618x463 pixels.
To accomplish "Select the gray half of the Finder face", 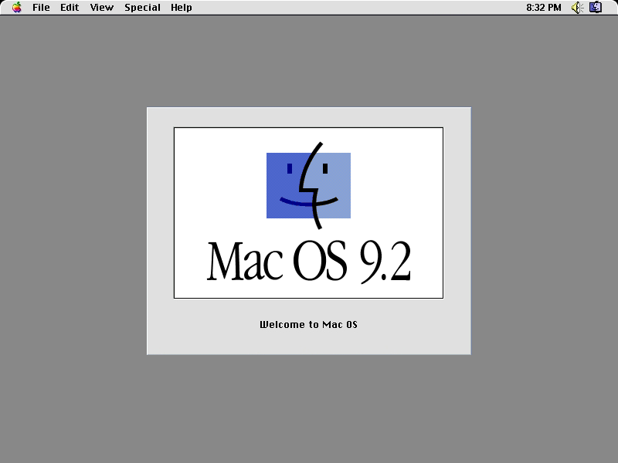I will point(334,184).
